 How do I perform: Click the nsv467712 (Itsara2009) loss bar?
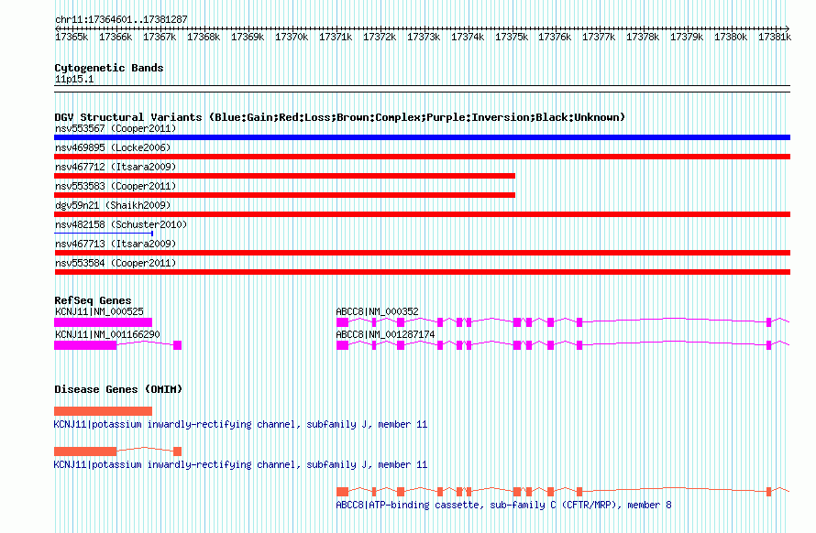[x=284, y=176]
